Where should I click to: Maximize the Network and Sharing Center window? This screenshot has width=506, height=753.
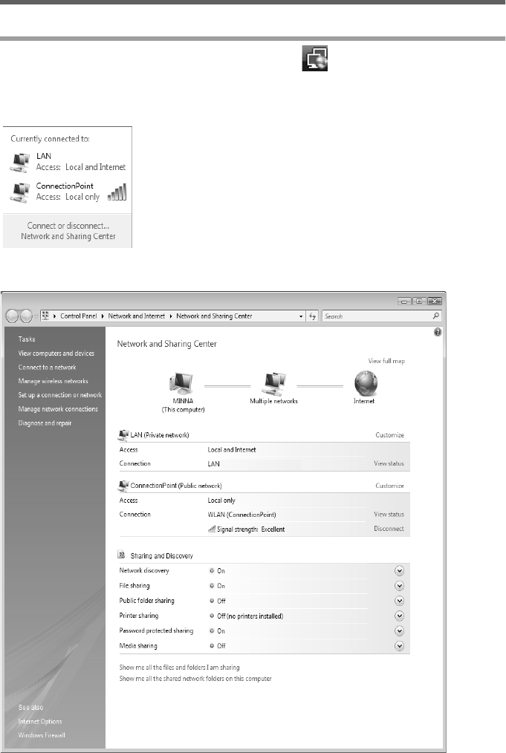pyautogui.click(x=419, y=301)
